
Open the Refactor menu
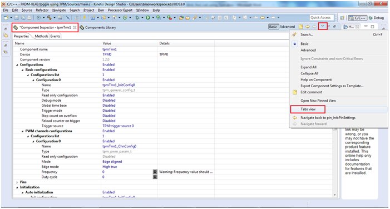42,10
